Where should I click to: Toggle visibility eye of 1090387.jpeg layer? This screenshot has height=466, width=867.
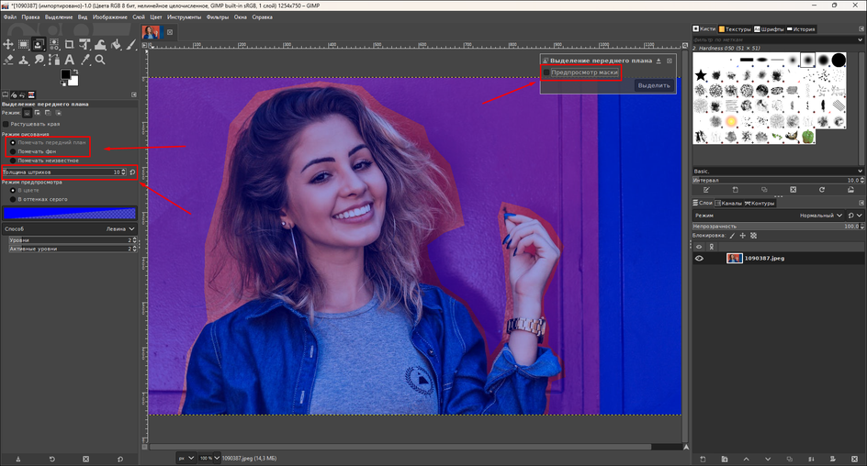(699, 259)
